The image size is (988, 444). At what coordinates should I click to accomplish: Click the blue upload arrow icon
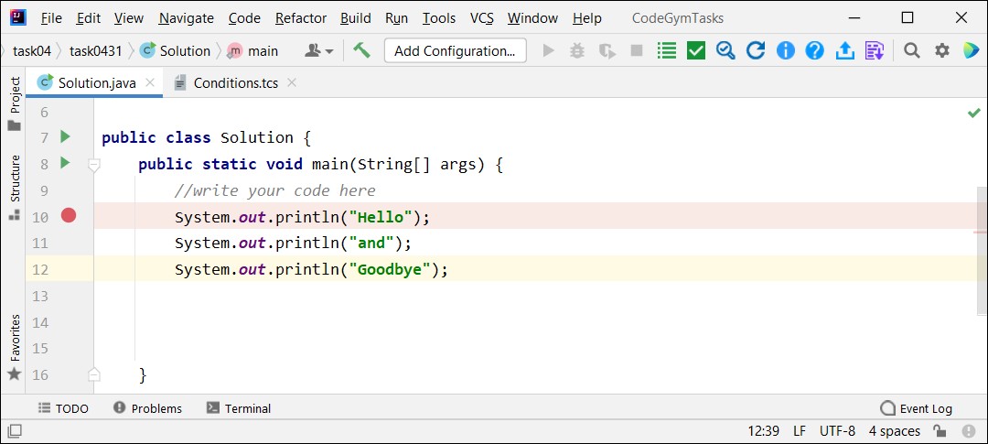(844, 50)
